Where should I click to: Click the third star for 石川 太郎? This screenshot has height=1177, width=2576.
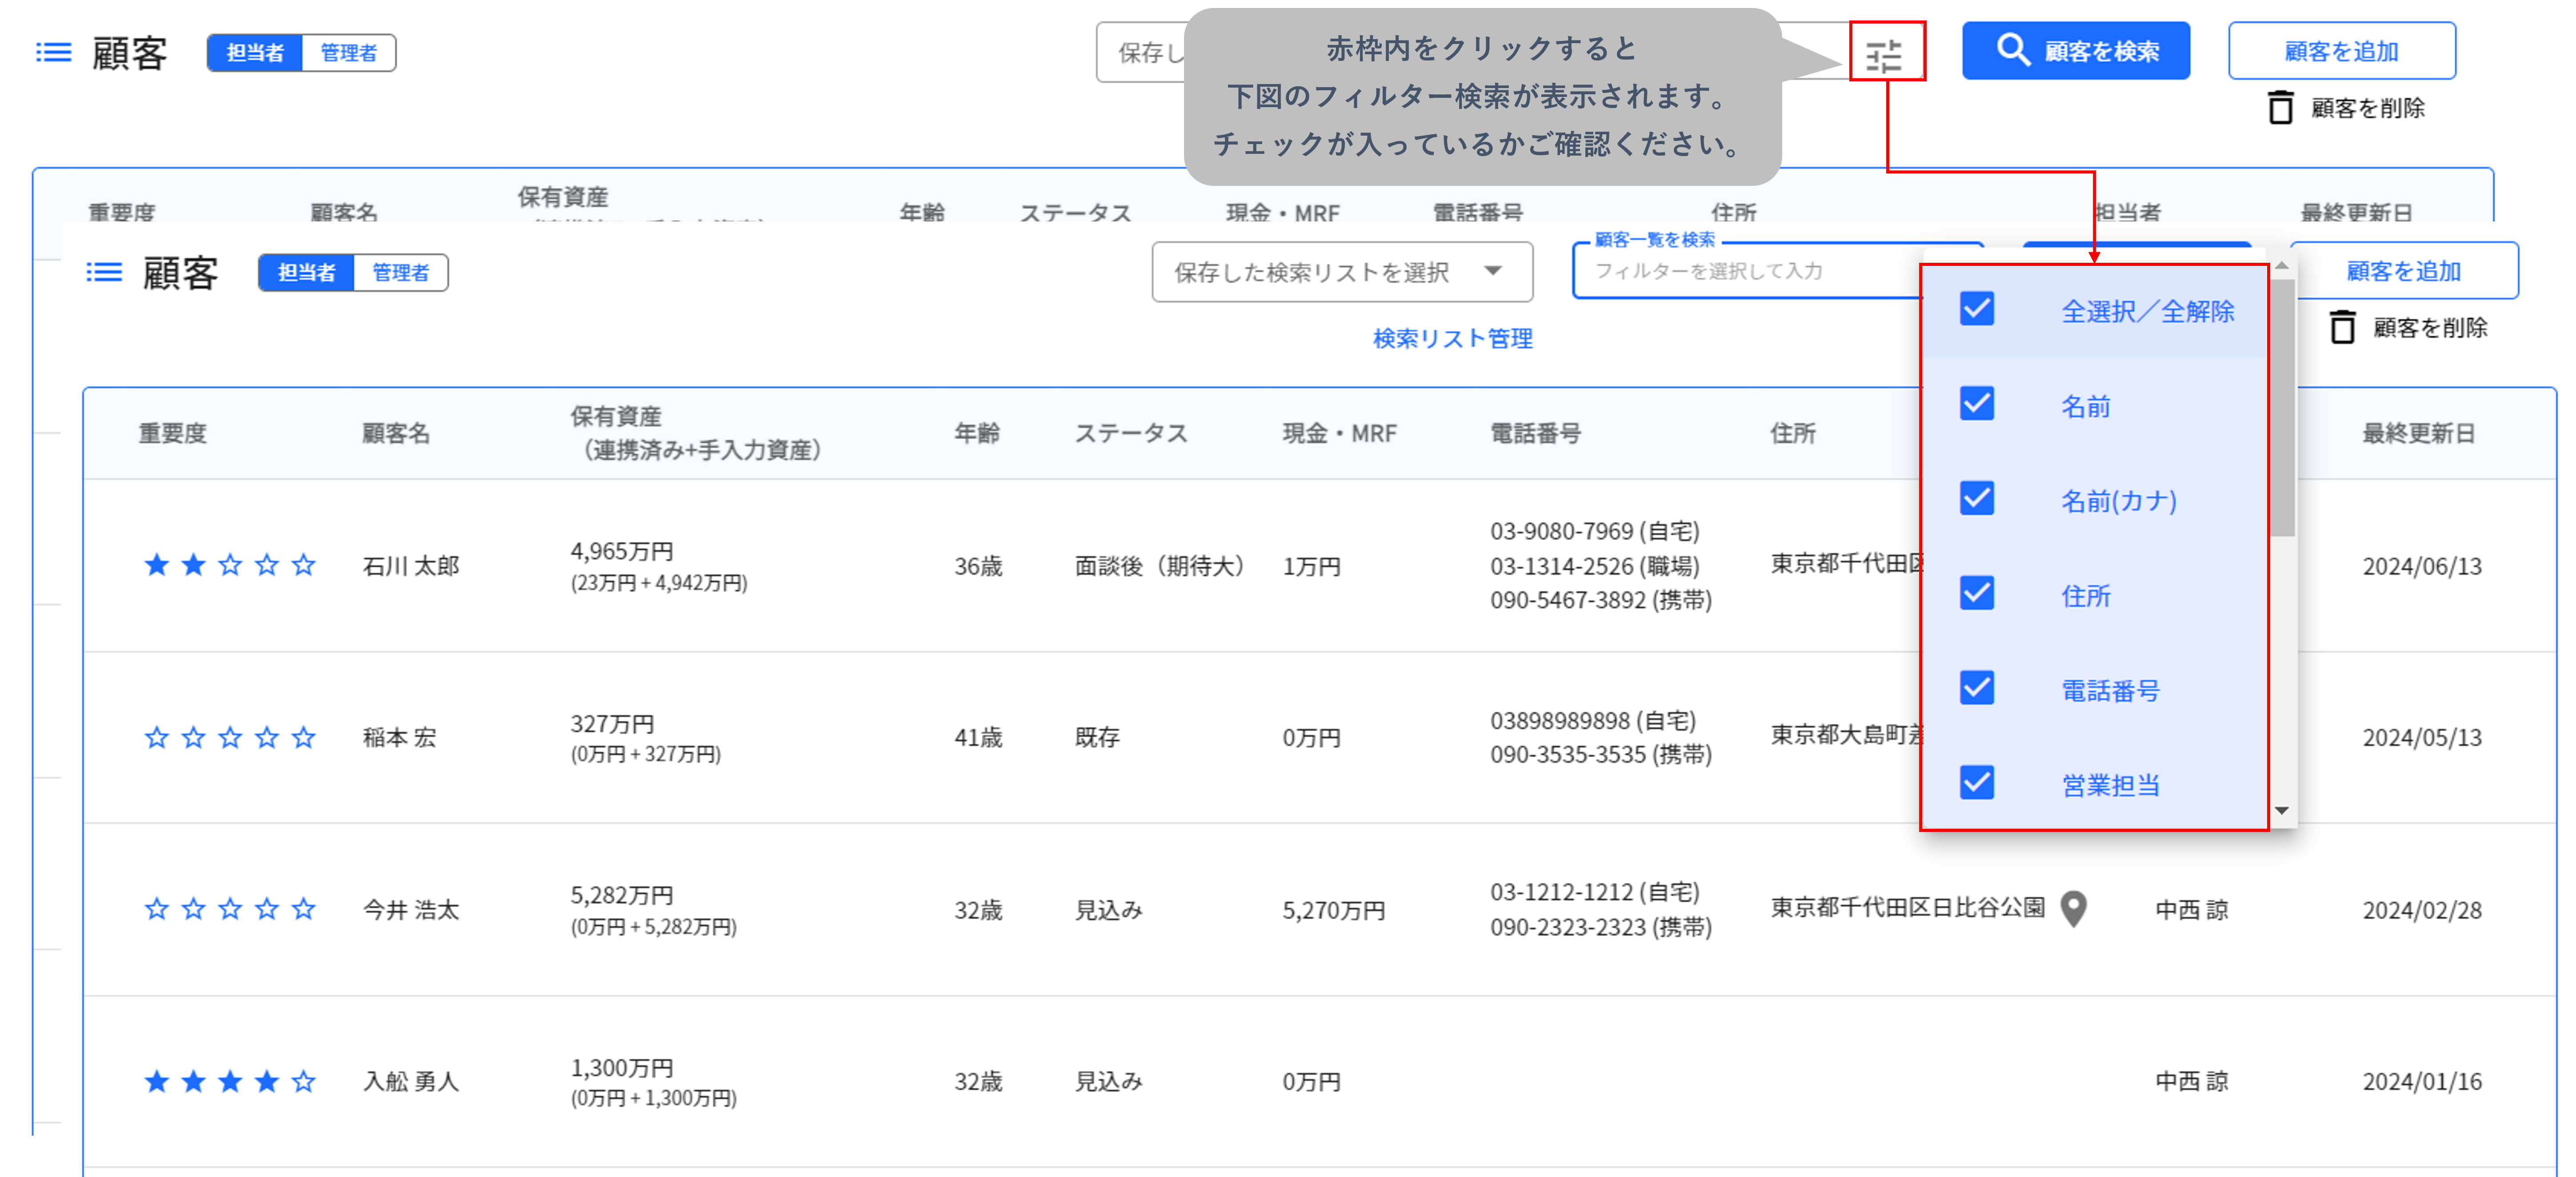tap(230, 566)
